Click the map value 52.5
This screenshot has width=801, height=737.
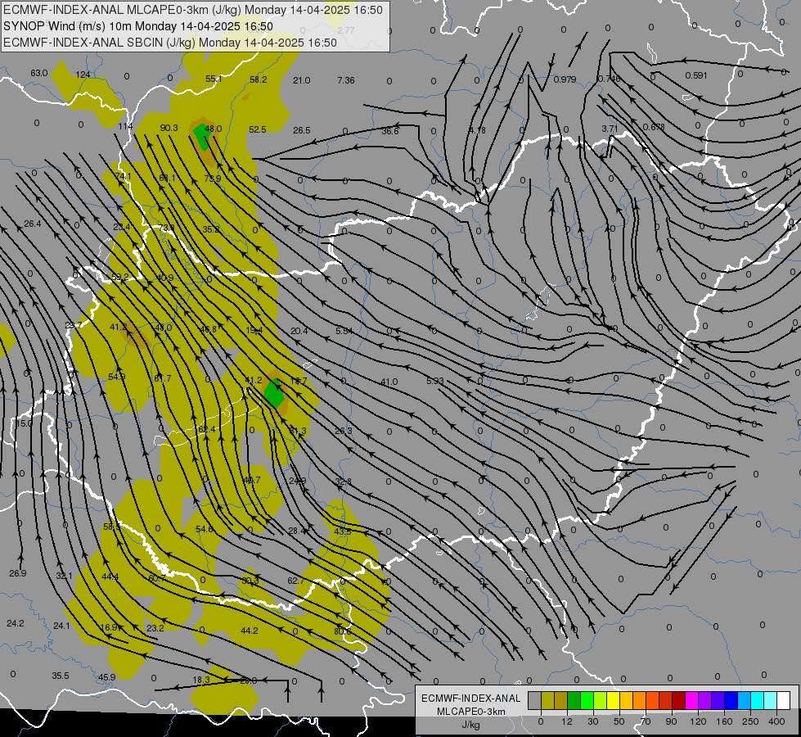point(258,129)
